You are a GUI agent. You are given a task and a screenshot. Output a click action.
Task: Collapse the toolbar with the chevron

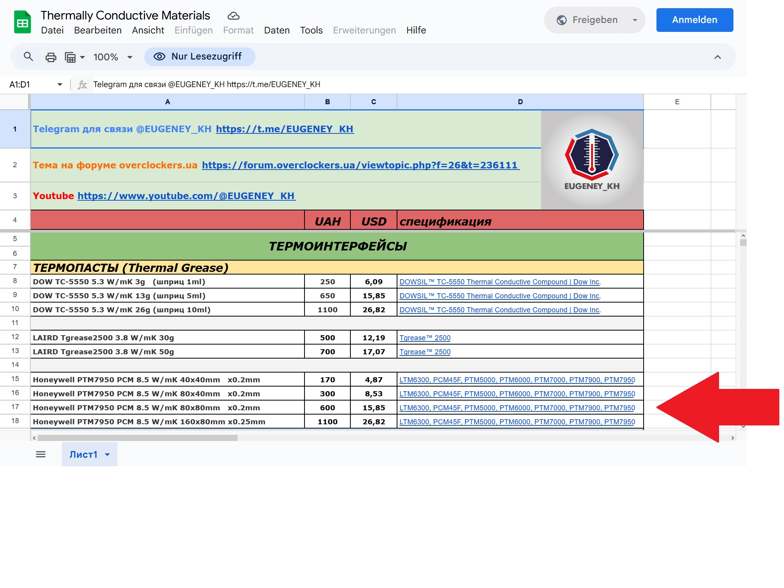coord(717,57)
